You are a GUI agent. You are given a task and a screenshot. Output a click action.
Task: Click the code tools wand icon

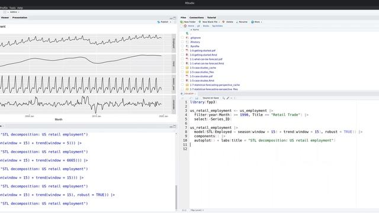pos(228,98)
